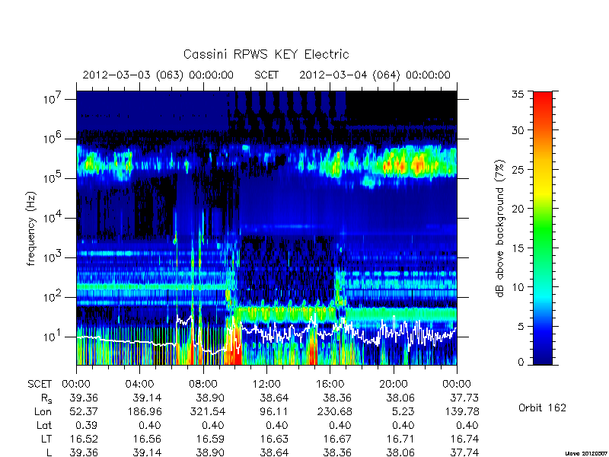Click the time axis label 12:00

tap(266, 384)
